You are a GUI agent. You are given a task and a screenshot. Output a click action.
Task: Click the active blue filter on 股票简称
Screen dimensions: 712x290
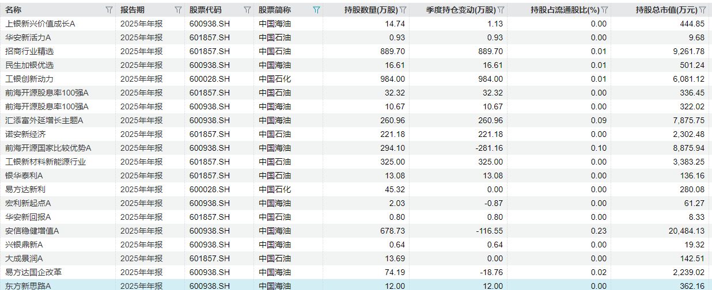316,10
